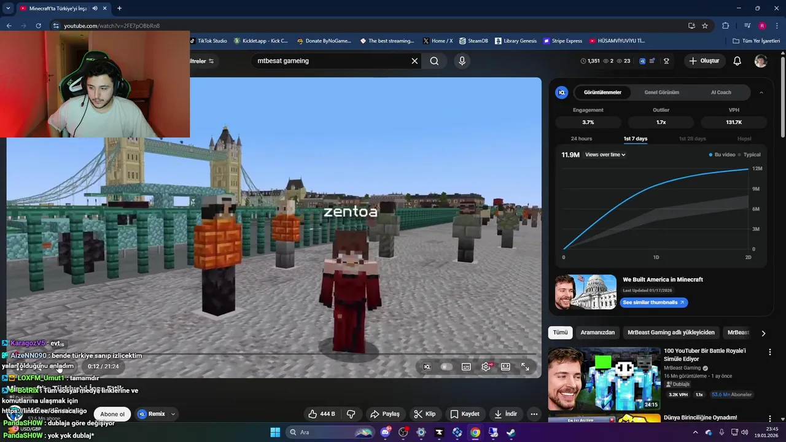Open vidIQ list icon next to trophy
The height and width of the screenshot is (442, 786).
tap(652, 61)
